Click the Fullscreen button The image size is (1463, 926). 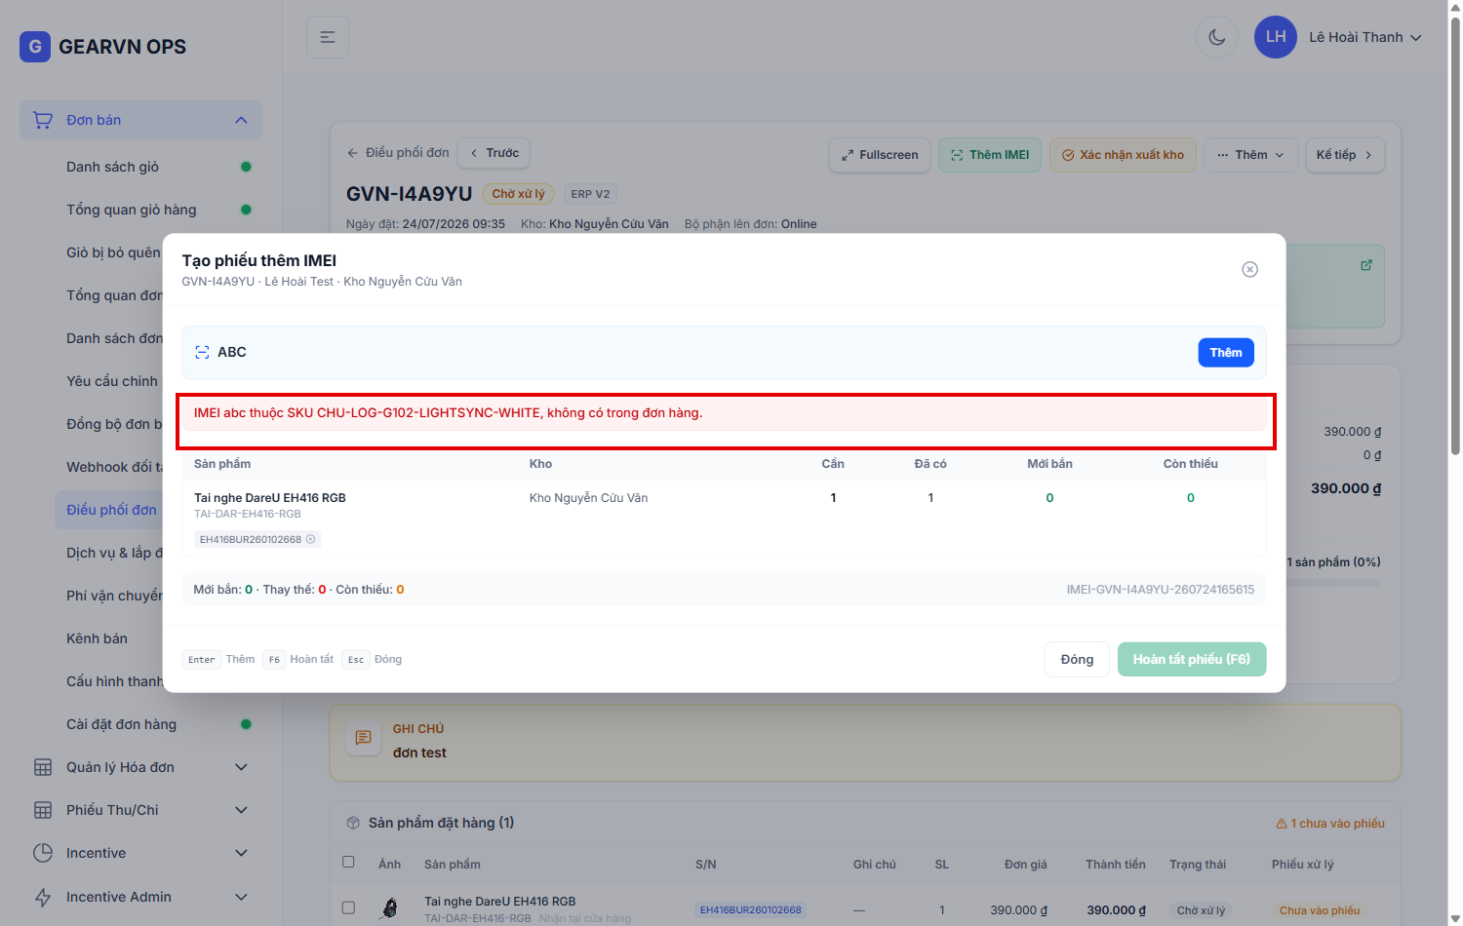click(880, 155)
